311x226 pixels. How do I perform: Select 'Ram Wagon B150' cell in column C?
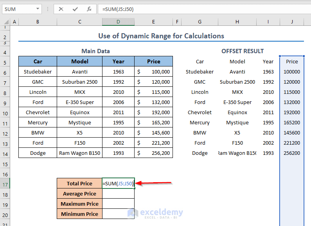coord(80,153)
